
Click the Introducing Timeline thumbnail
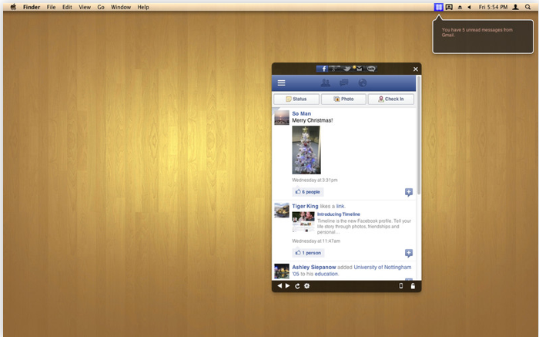tap(303, 222)
